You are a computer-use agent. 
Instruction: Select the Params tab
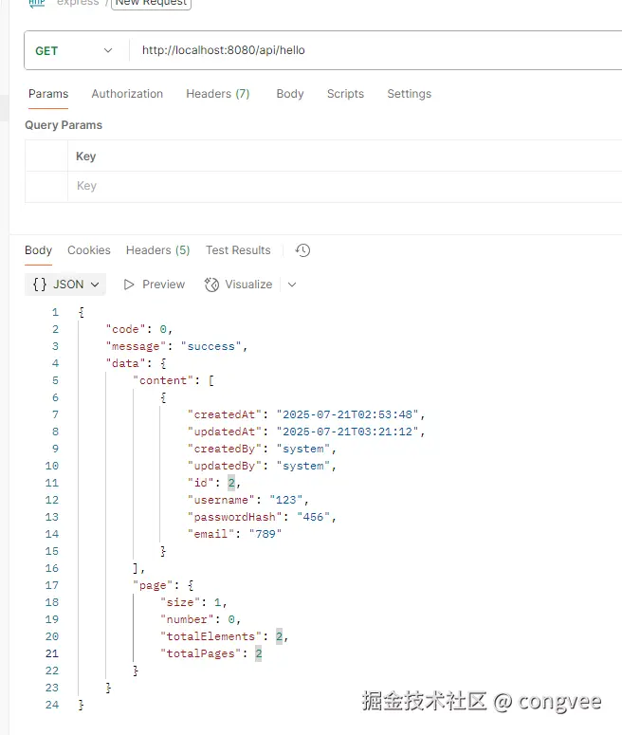click(48, 94)
